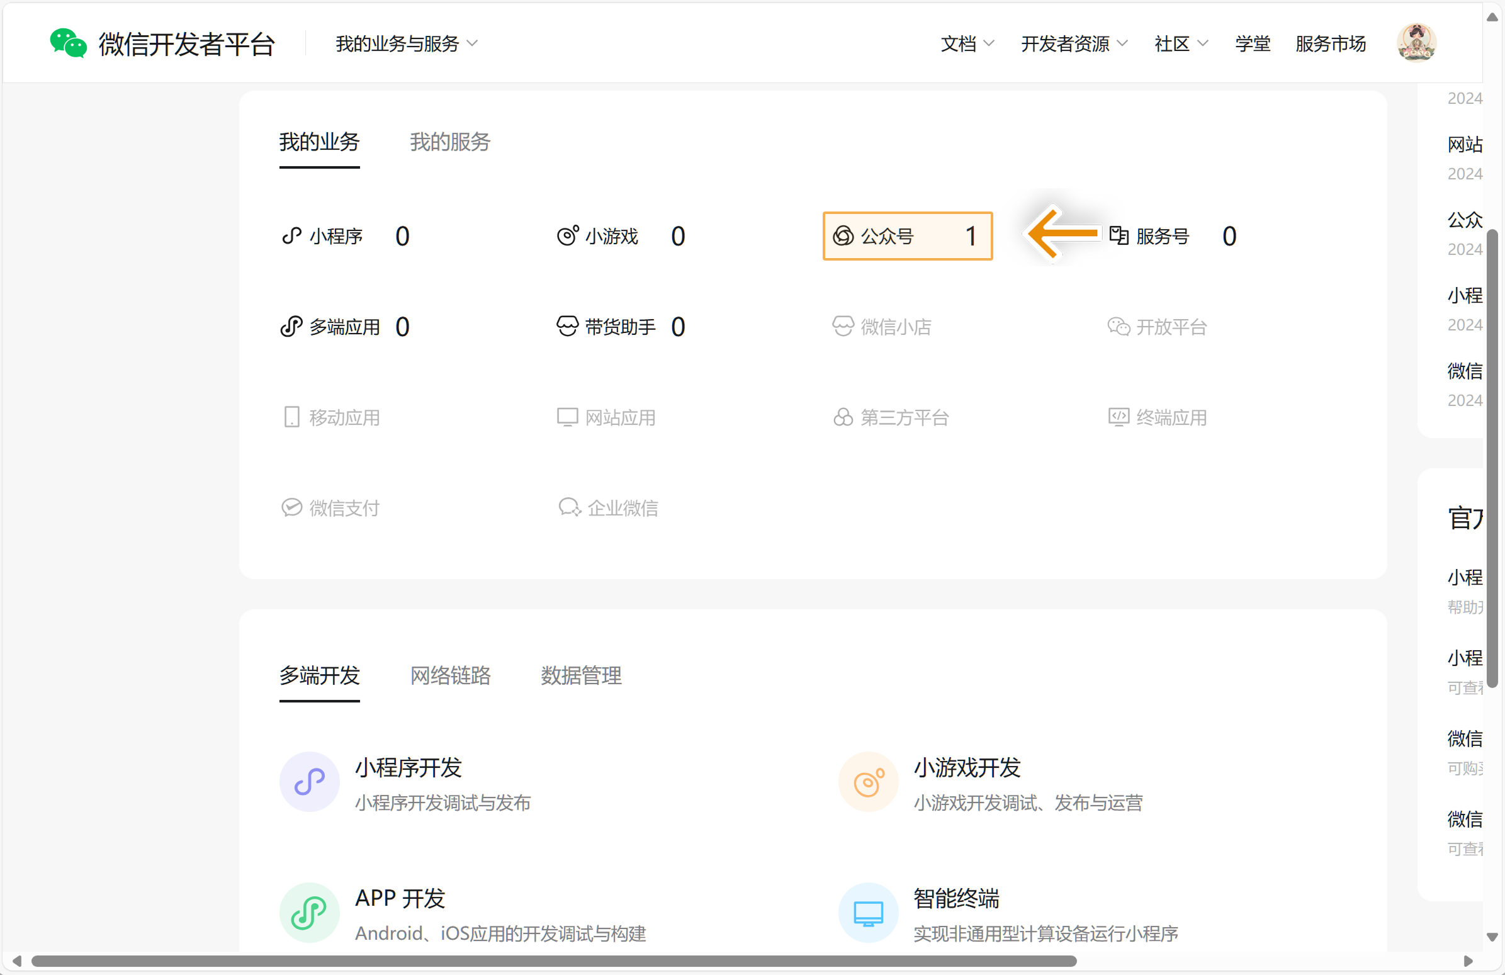Click the 终端应用 label

click(1172, 417)
